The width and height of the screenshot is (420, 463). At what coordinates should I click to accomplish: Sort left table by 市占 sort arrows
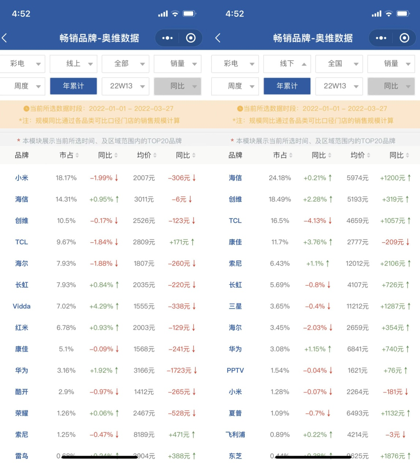coord(77,155)
